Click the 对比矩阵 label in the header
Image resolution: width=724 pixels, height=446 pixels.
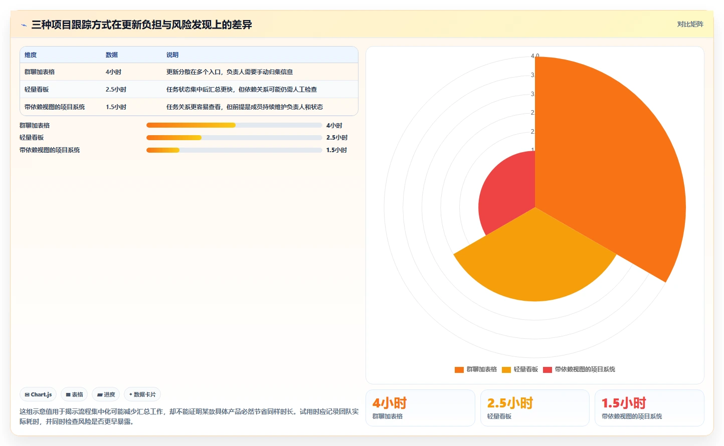690,24
